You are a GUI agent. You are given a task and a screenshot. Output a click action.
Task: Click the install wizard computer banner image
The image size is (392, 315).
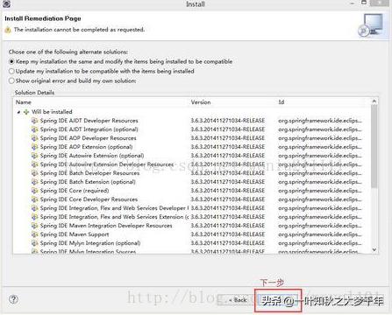370,25
